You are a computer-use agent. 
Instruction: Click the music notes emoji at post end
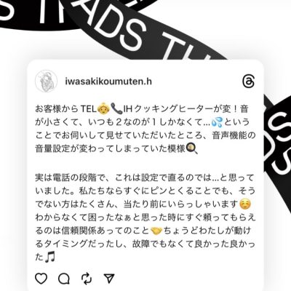pos(49,257)
